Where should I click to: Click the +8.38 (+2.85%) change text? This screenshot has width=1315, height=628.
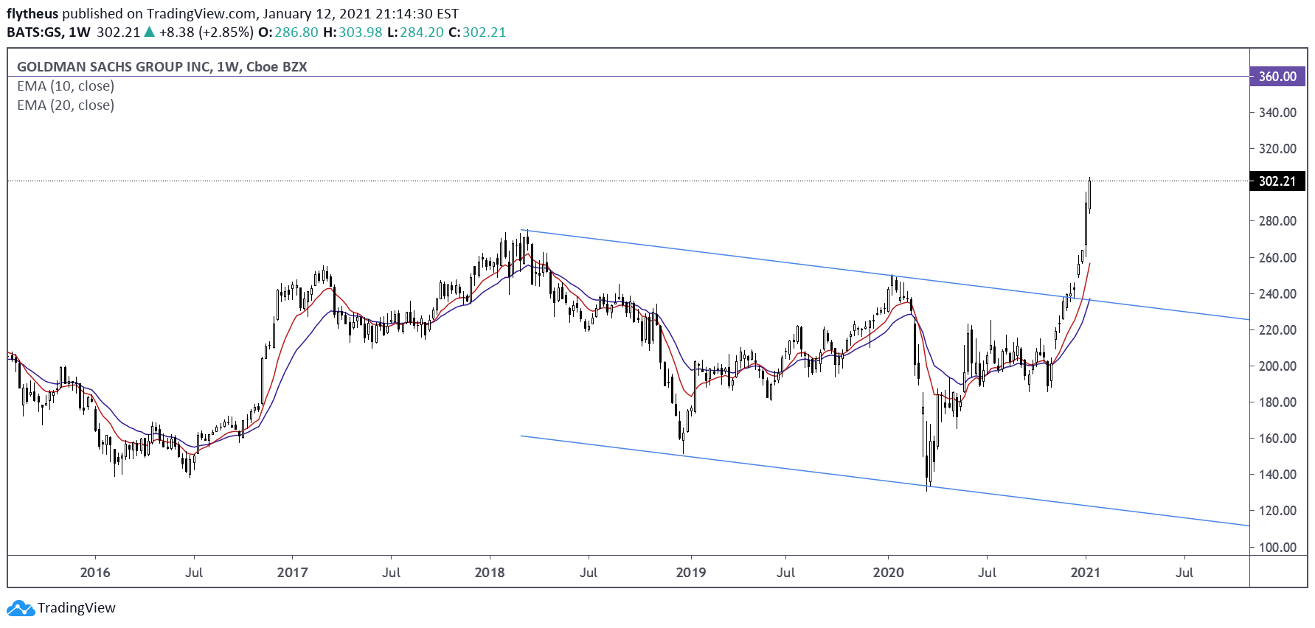coord(207,32)
